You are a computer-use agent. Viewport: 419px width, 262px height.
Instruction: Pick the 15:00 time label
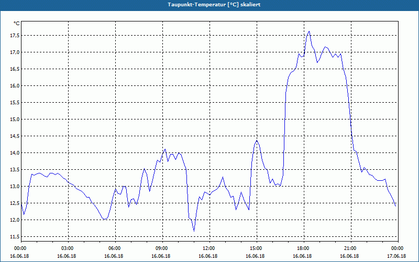[x=256, y=248]
